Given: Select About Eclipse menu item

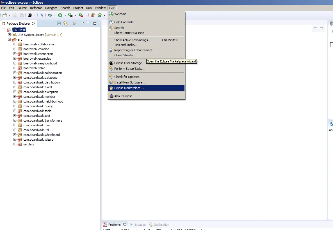Looking at the screenshot, I should click(x=146, y=96).
